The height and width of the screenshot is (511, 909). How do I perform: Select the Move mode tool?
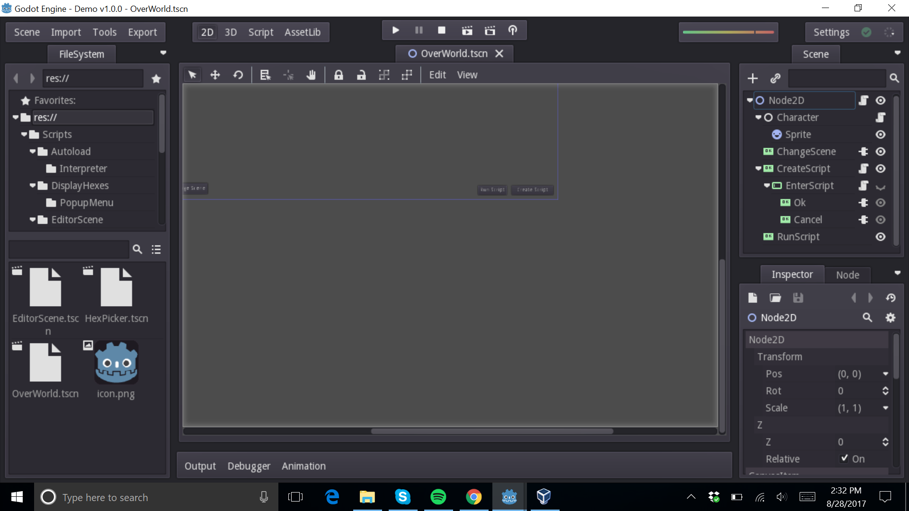(x=215, y=75)
